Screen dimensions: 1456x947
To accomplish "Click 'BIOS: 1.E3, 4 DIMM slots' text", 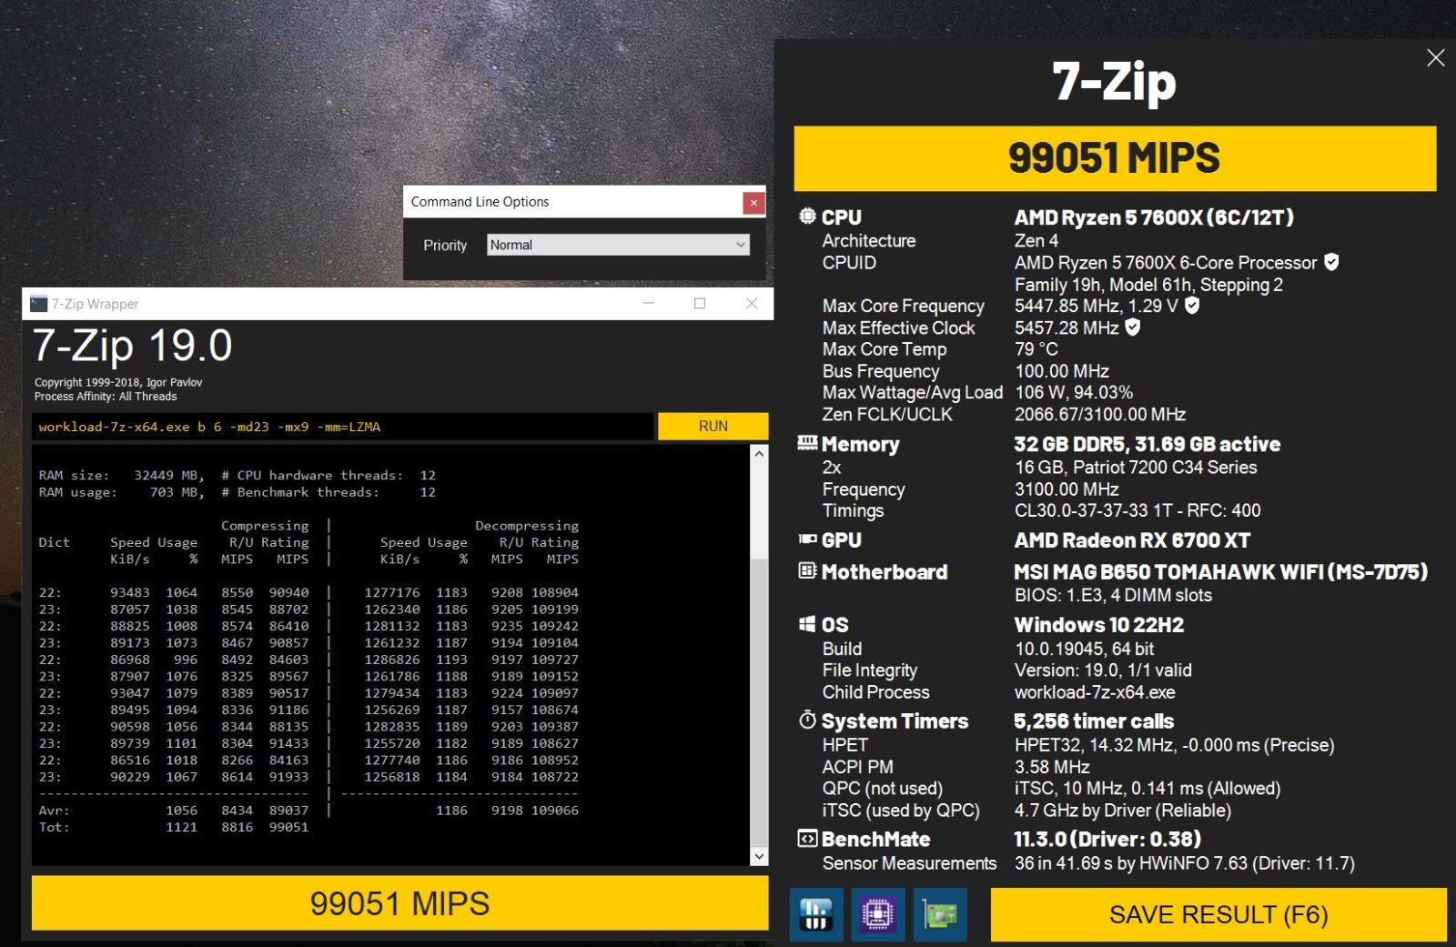I will click(x=1113, y=595).
